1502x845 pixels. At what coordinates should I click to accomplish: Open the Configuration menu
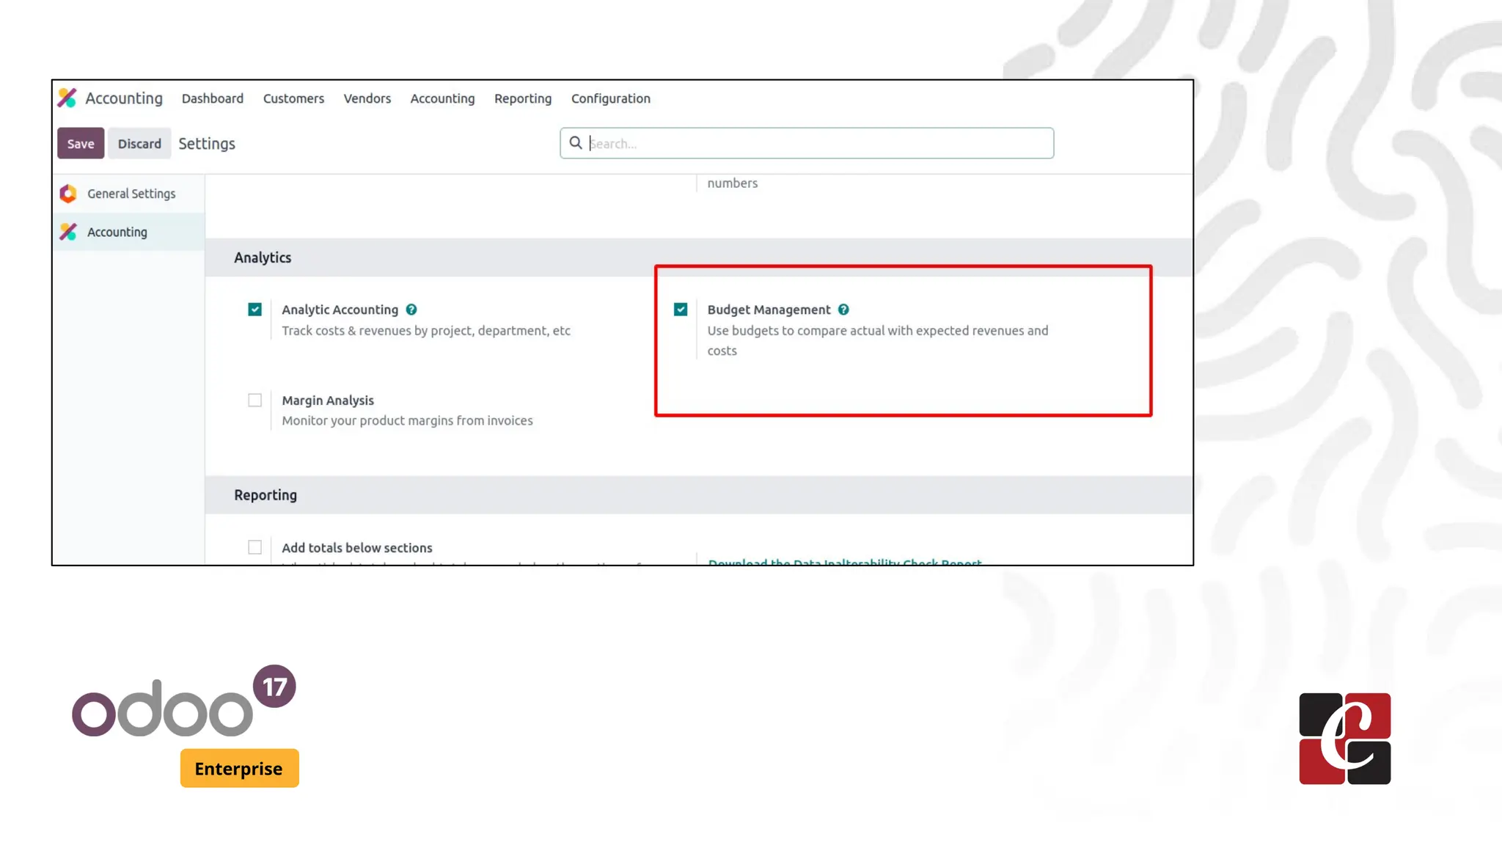point(610,98)
